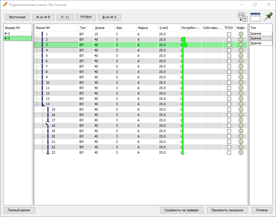Click info icon for line 16
The height and width of the screenshot is (217, 276).
[x=241, y=115]
